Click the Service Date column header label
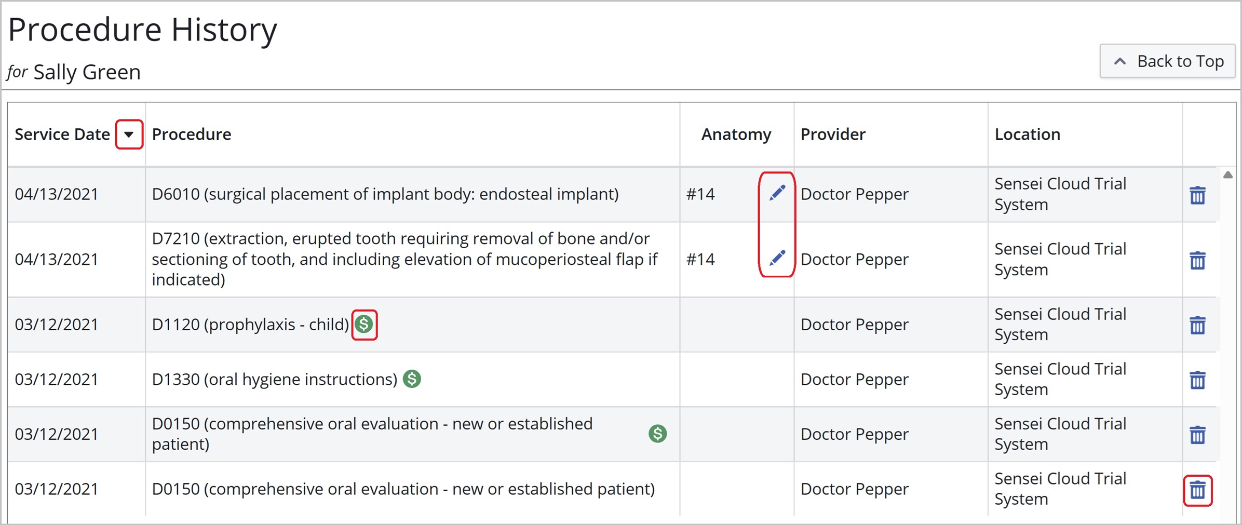 pos(62,134)
